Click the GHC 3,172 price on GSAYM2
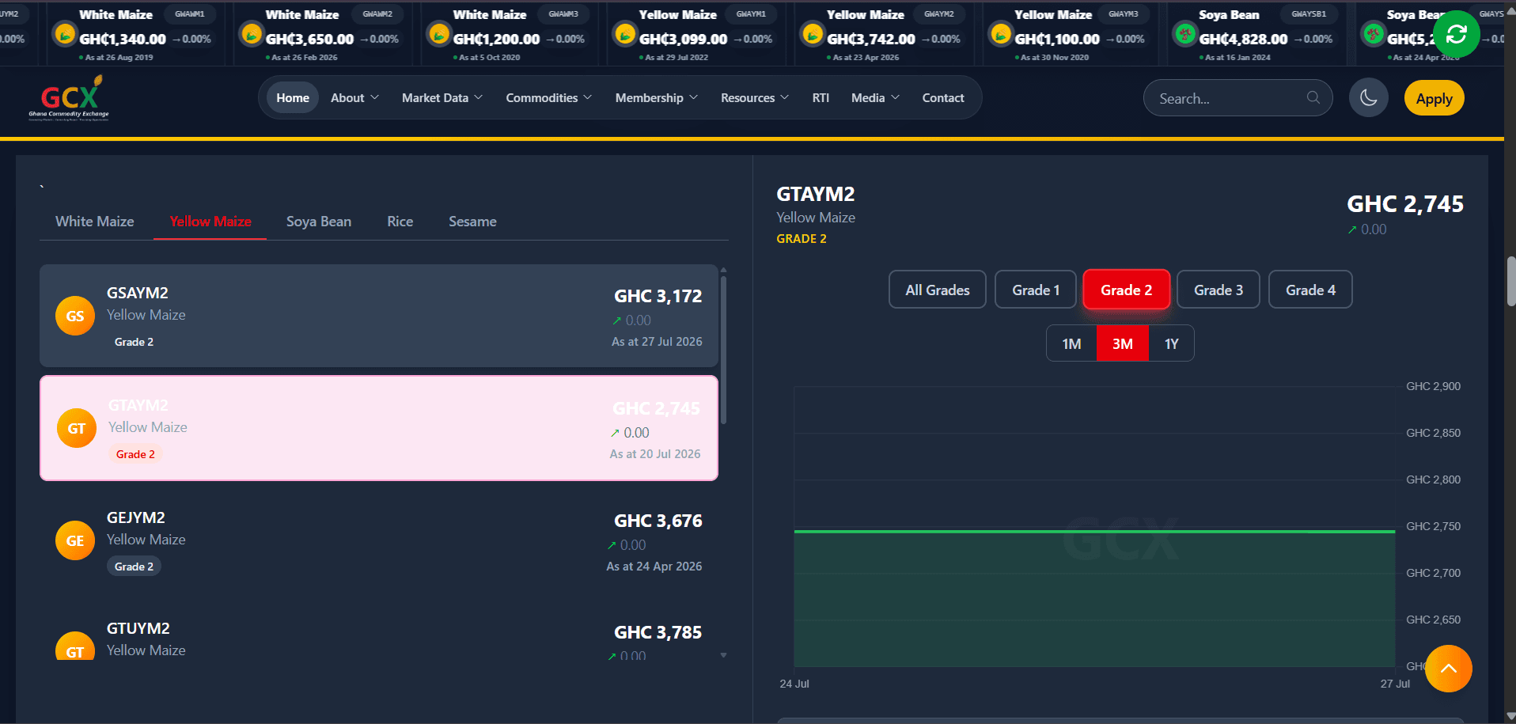Screen dimensions: 1516x724 pos(658,296)
